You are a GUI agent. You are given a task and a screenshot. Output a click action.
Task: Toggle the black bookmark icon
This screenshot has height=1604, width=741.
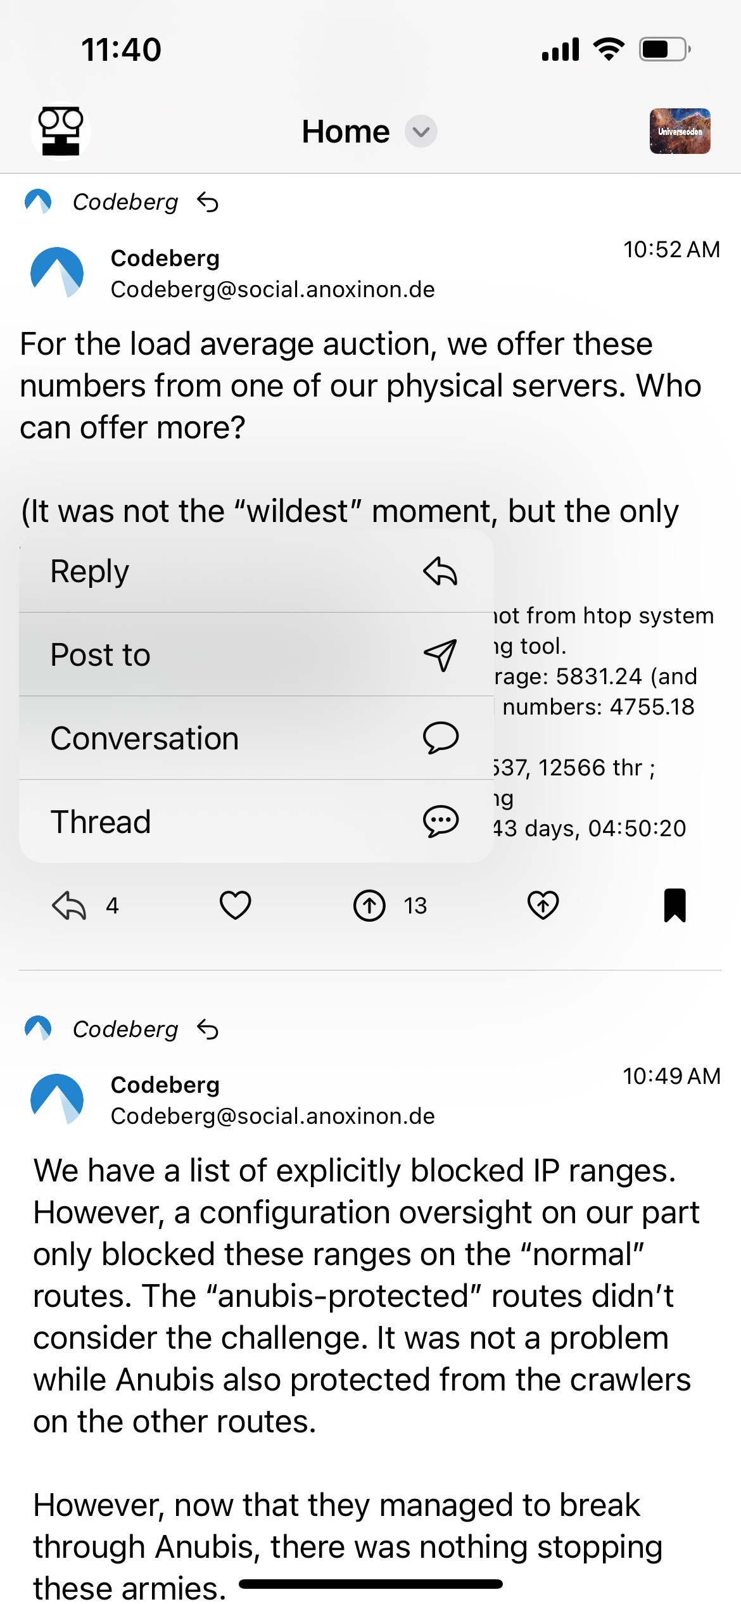click(x=675, y=905)
